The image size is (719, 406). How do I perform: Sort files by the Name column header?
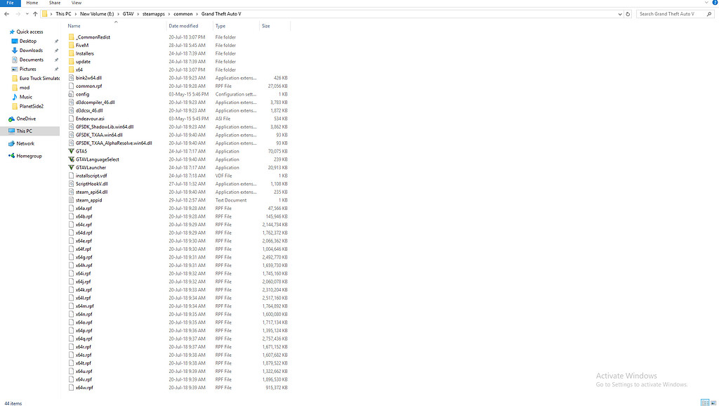tap(74, 25)
